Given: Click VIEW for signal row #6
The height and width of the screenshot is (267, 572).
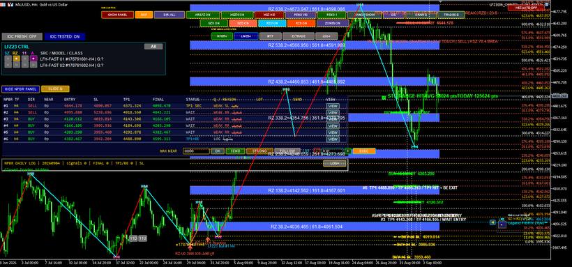Looking at the screenshot, I should (x=333, y=139).
